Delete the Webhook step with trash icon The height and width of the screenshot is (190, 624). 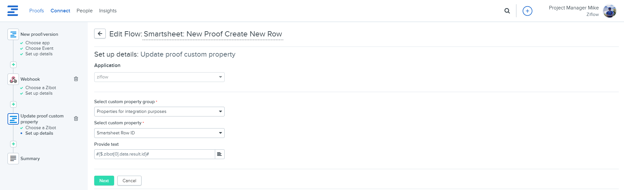pos(76,79)
